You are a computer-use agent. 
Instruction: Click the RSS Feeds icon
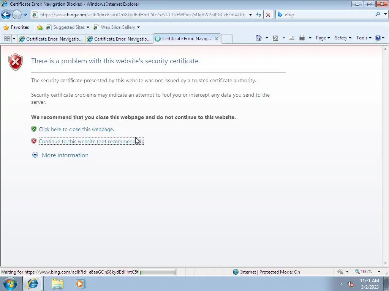(275, 38)
